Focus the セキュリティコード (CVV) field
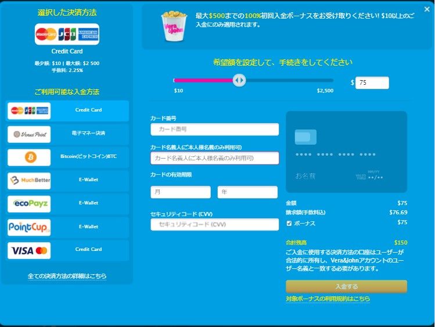 pos(214,224)
